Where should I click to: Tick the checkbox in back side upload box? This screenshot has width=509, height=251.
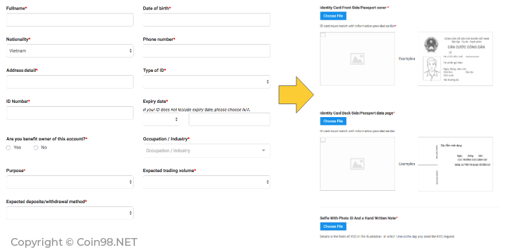323,140
